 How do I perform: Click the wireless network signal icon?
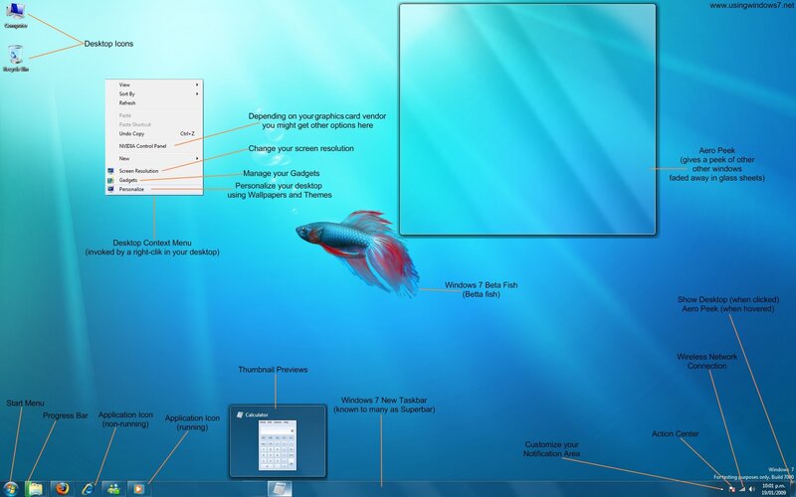click(742, 489)
